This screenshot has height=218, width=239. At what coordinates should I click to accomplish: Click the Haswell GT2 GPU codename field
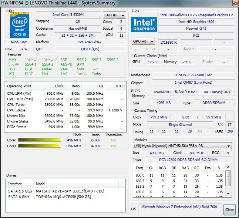click(x=196, y=28)
